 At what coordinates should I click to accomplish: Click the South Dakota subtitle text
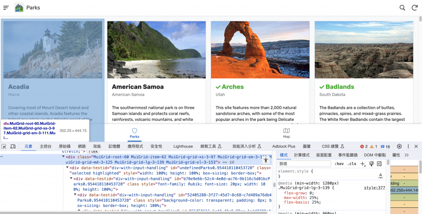(x=332, y=94)
